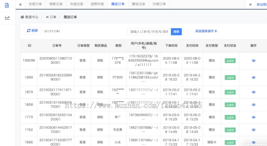Click the 刷新 refresh button
The width and height of the screenshot is (267, 146).
coord(33,31)
